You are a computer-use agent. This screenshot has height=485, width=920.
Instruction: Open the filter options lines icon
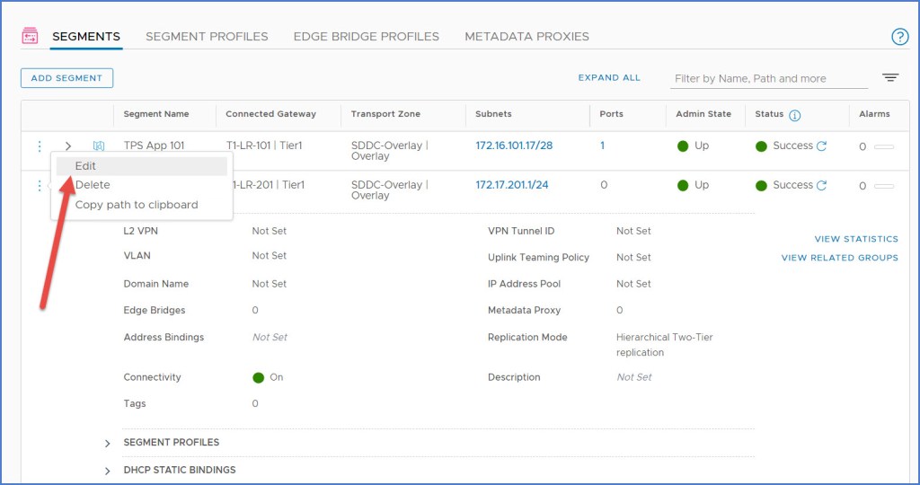click(890, 78)
